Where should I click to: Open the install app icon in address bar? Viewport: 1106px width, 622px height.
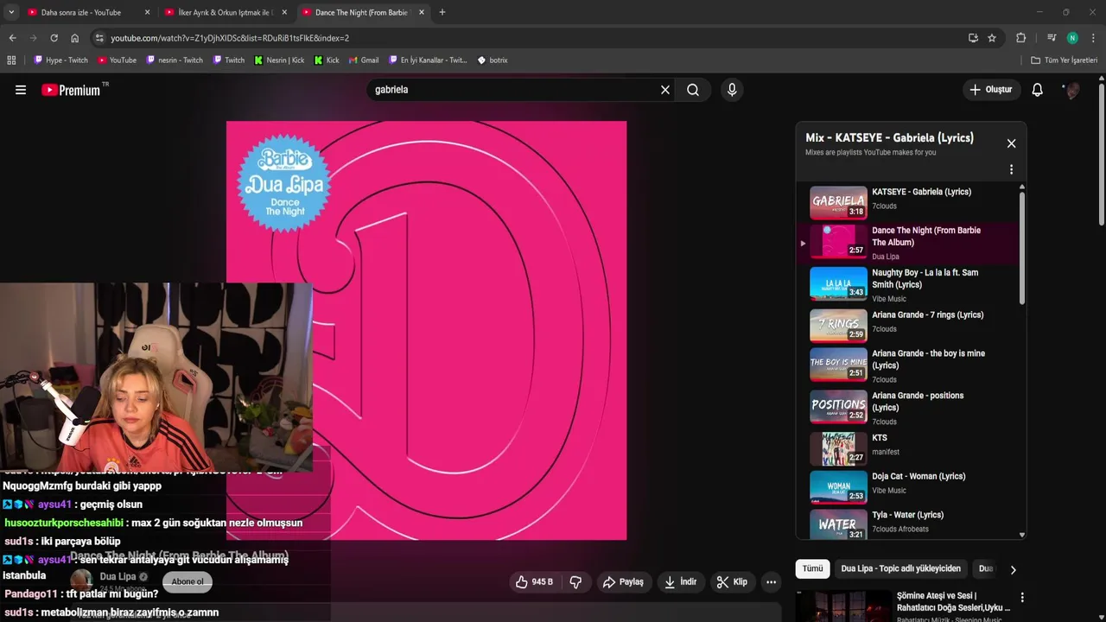tap(973, 38)
